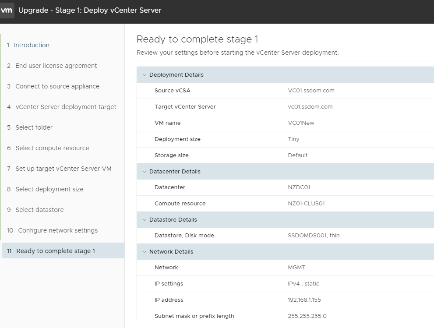Screen dimensions: 434x328
Task: Click the Source vCSA row label
Action: point(173,91)
